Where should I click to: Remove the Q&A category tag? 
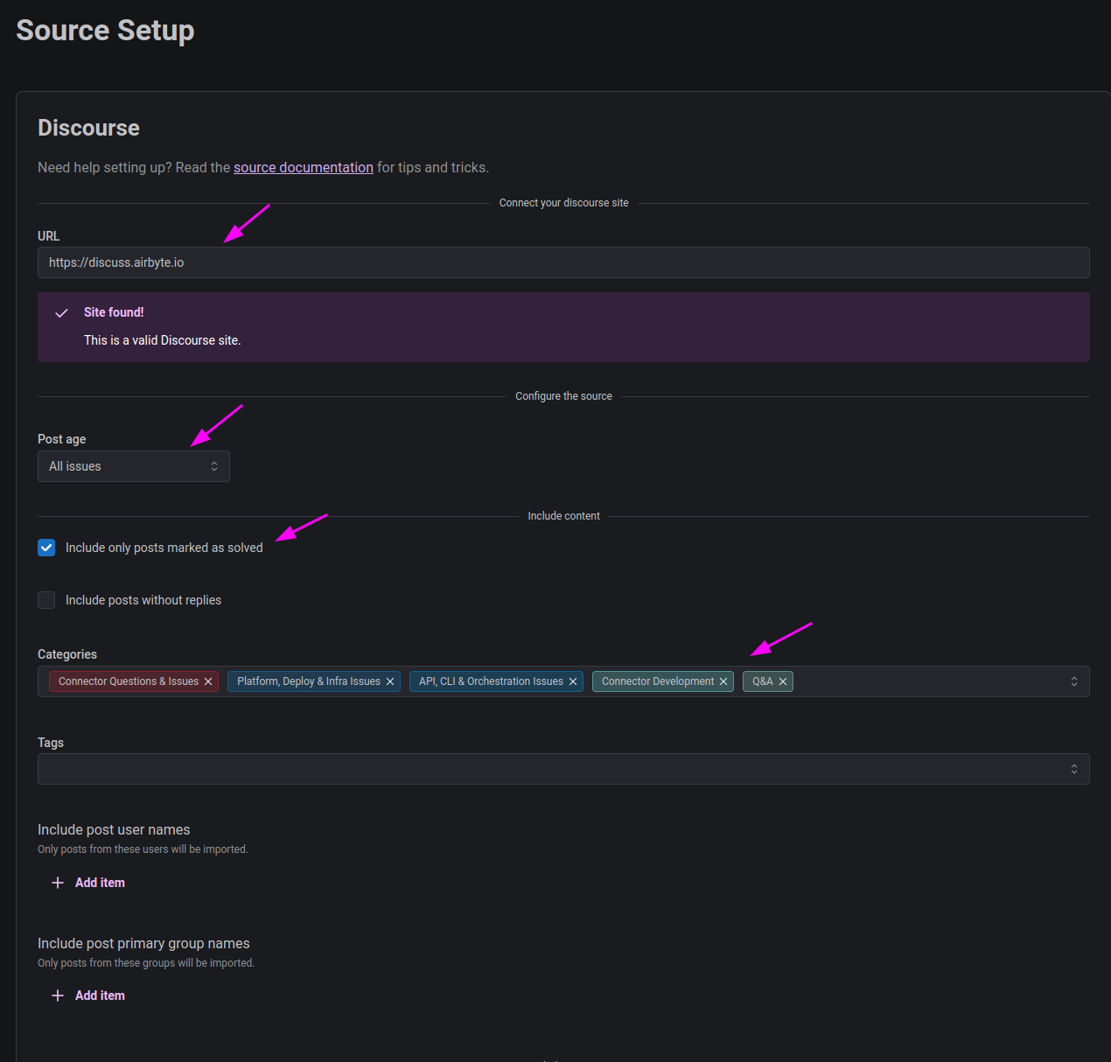[783, 681]
